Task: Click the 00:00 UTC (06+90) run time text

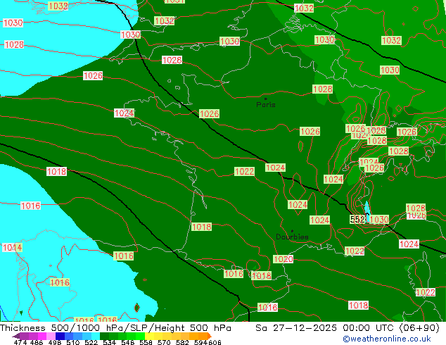Action: [x=391, y=328]
